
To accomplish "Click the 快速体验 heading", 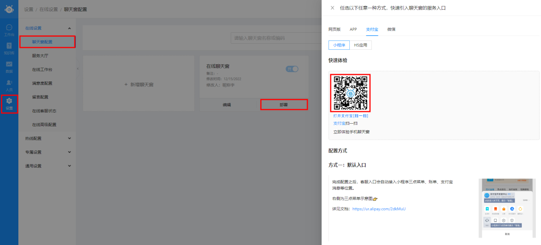I will click(338, 60).
